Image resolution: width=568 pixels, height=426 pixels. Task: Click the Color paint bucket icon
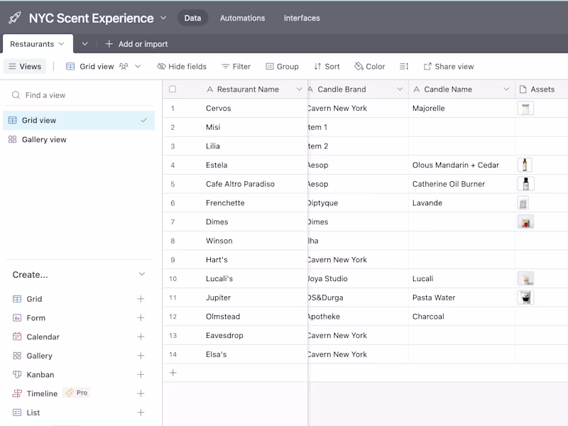(x=359, y=66)
